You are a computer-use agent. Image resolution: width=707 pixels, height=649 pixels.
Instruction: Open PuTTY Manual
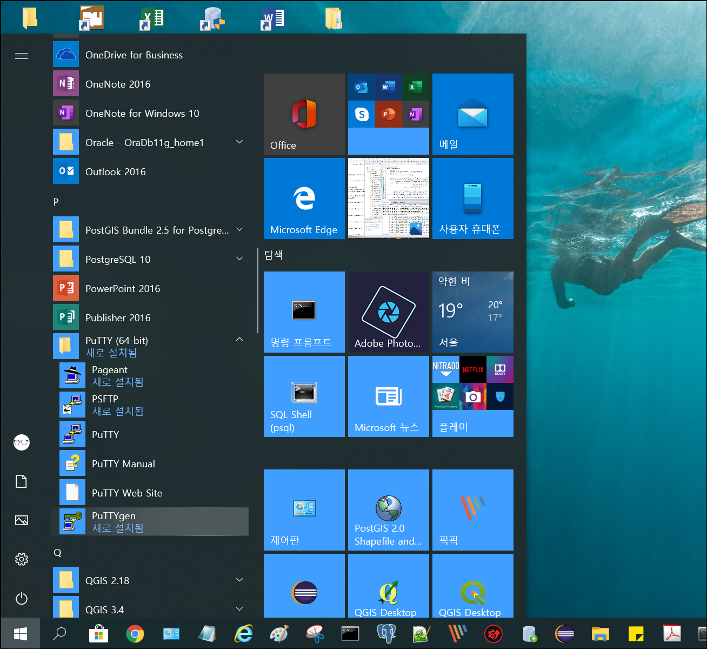(150, 463)
